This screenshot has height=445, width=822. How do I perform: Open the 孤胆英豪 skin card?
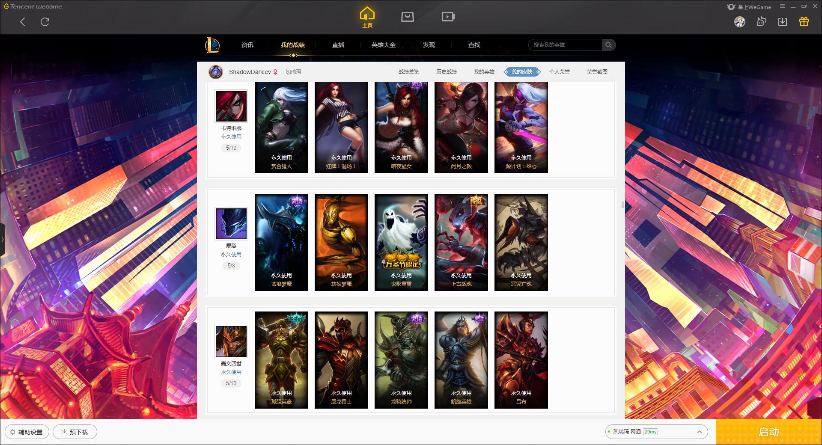point(281,360)
